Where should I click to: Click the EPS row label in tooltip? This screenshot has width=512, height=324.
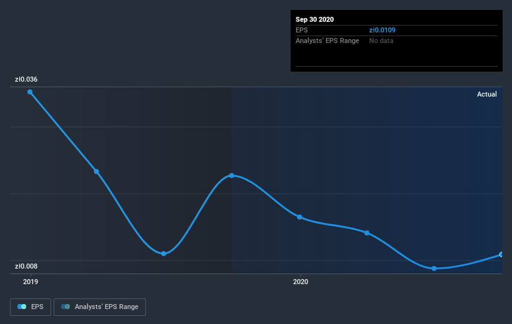click(302, 30)
